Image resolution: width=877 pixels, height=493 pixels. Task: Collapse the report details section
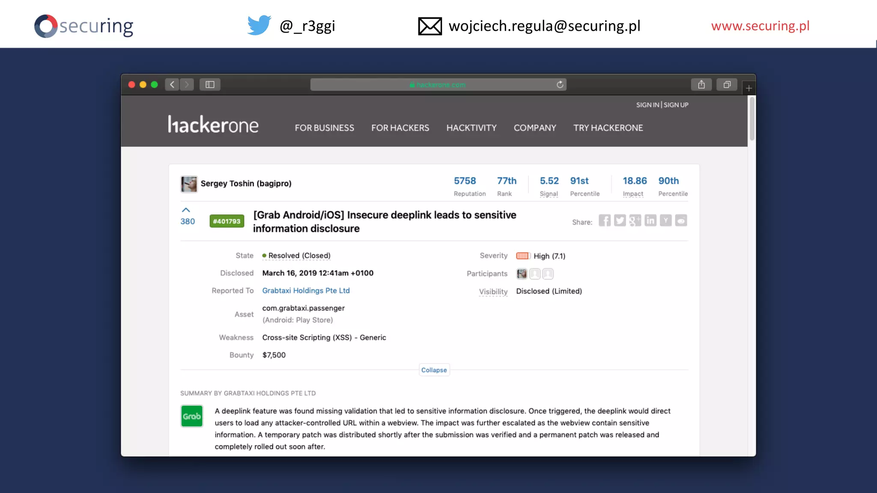pyautogui.click(x=434, y=370)
